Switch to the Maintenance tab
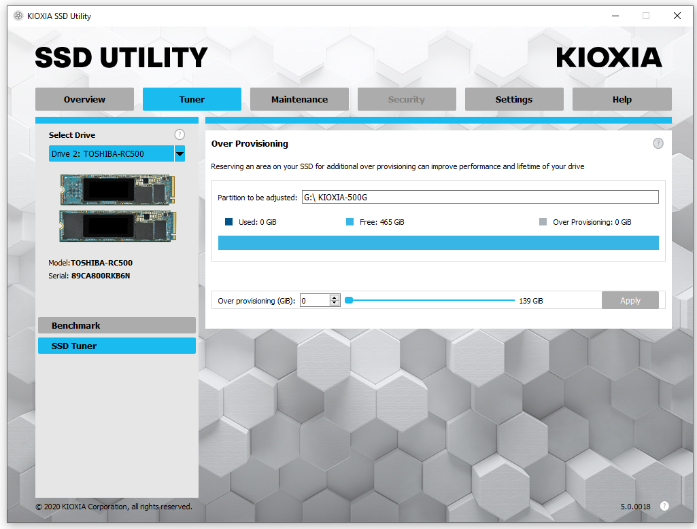This screenshot has height=529, width=697. (300, 99)
